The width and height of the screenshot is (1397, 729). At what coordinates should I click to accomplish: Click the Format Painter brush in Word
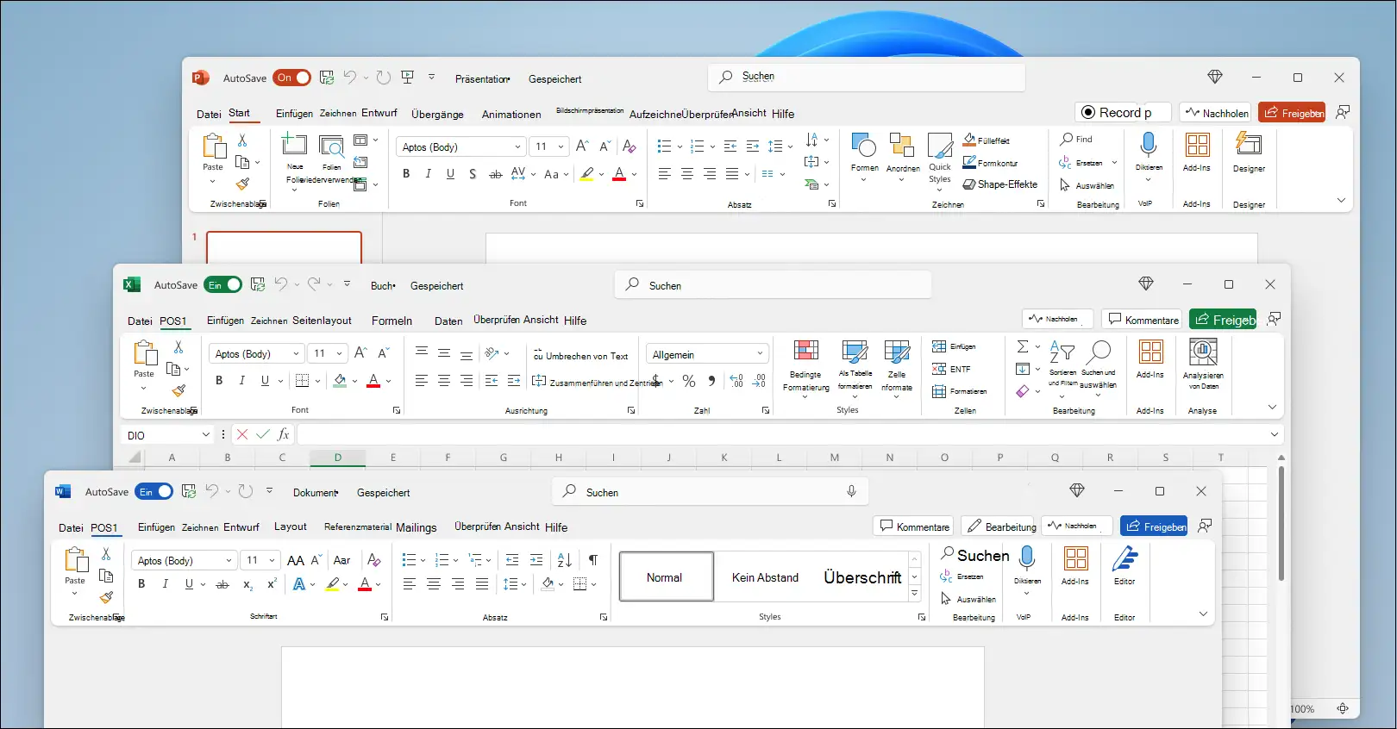click(106, 597)
